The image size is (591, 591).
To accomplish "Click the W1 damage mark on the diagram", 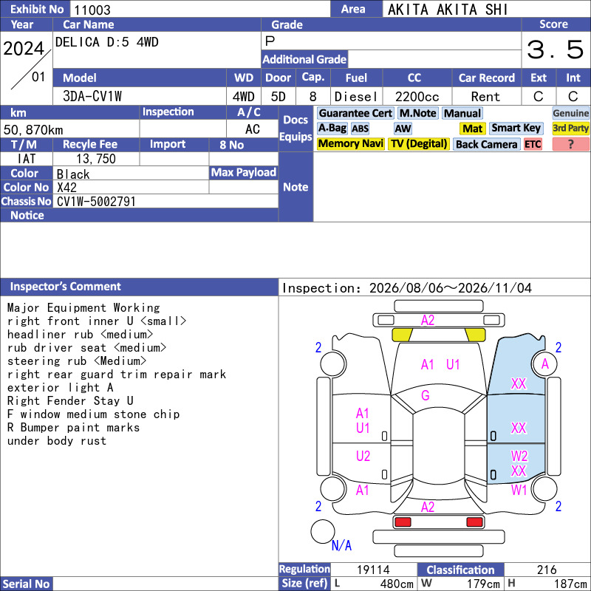I will (x=519, y=490).
